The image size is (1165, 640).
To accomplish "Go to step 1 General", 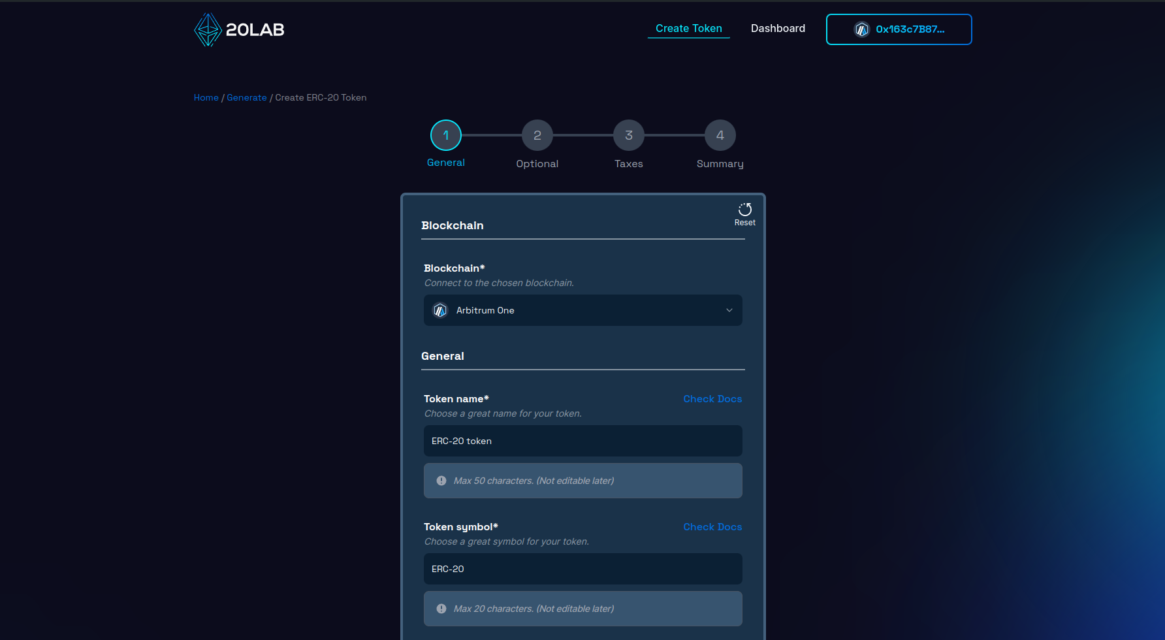I will click(446, 135).
